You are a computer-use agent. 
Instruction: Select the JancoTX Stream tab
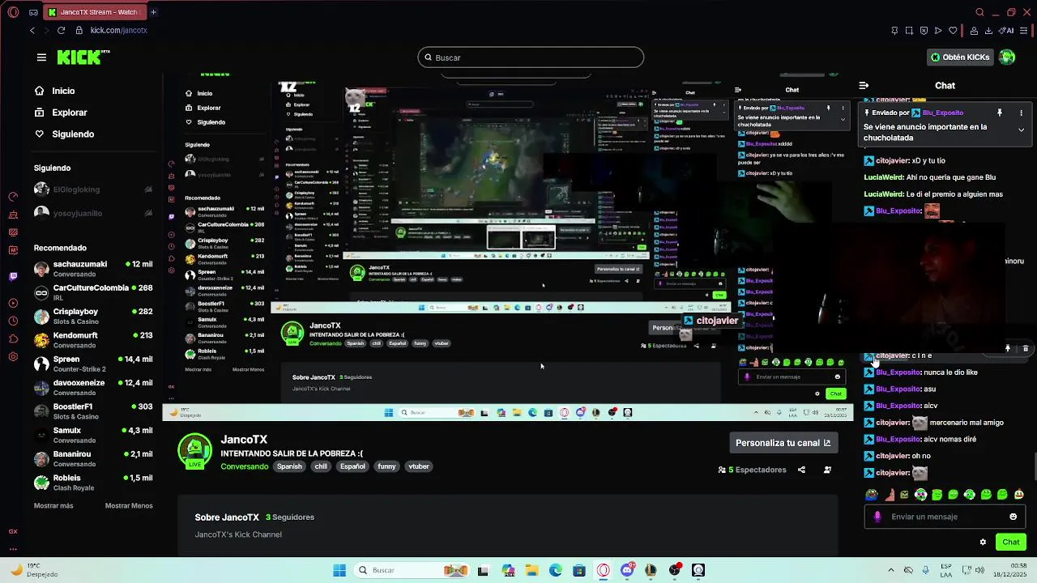click(93, 12)
